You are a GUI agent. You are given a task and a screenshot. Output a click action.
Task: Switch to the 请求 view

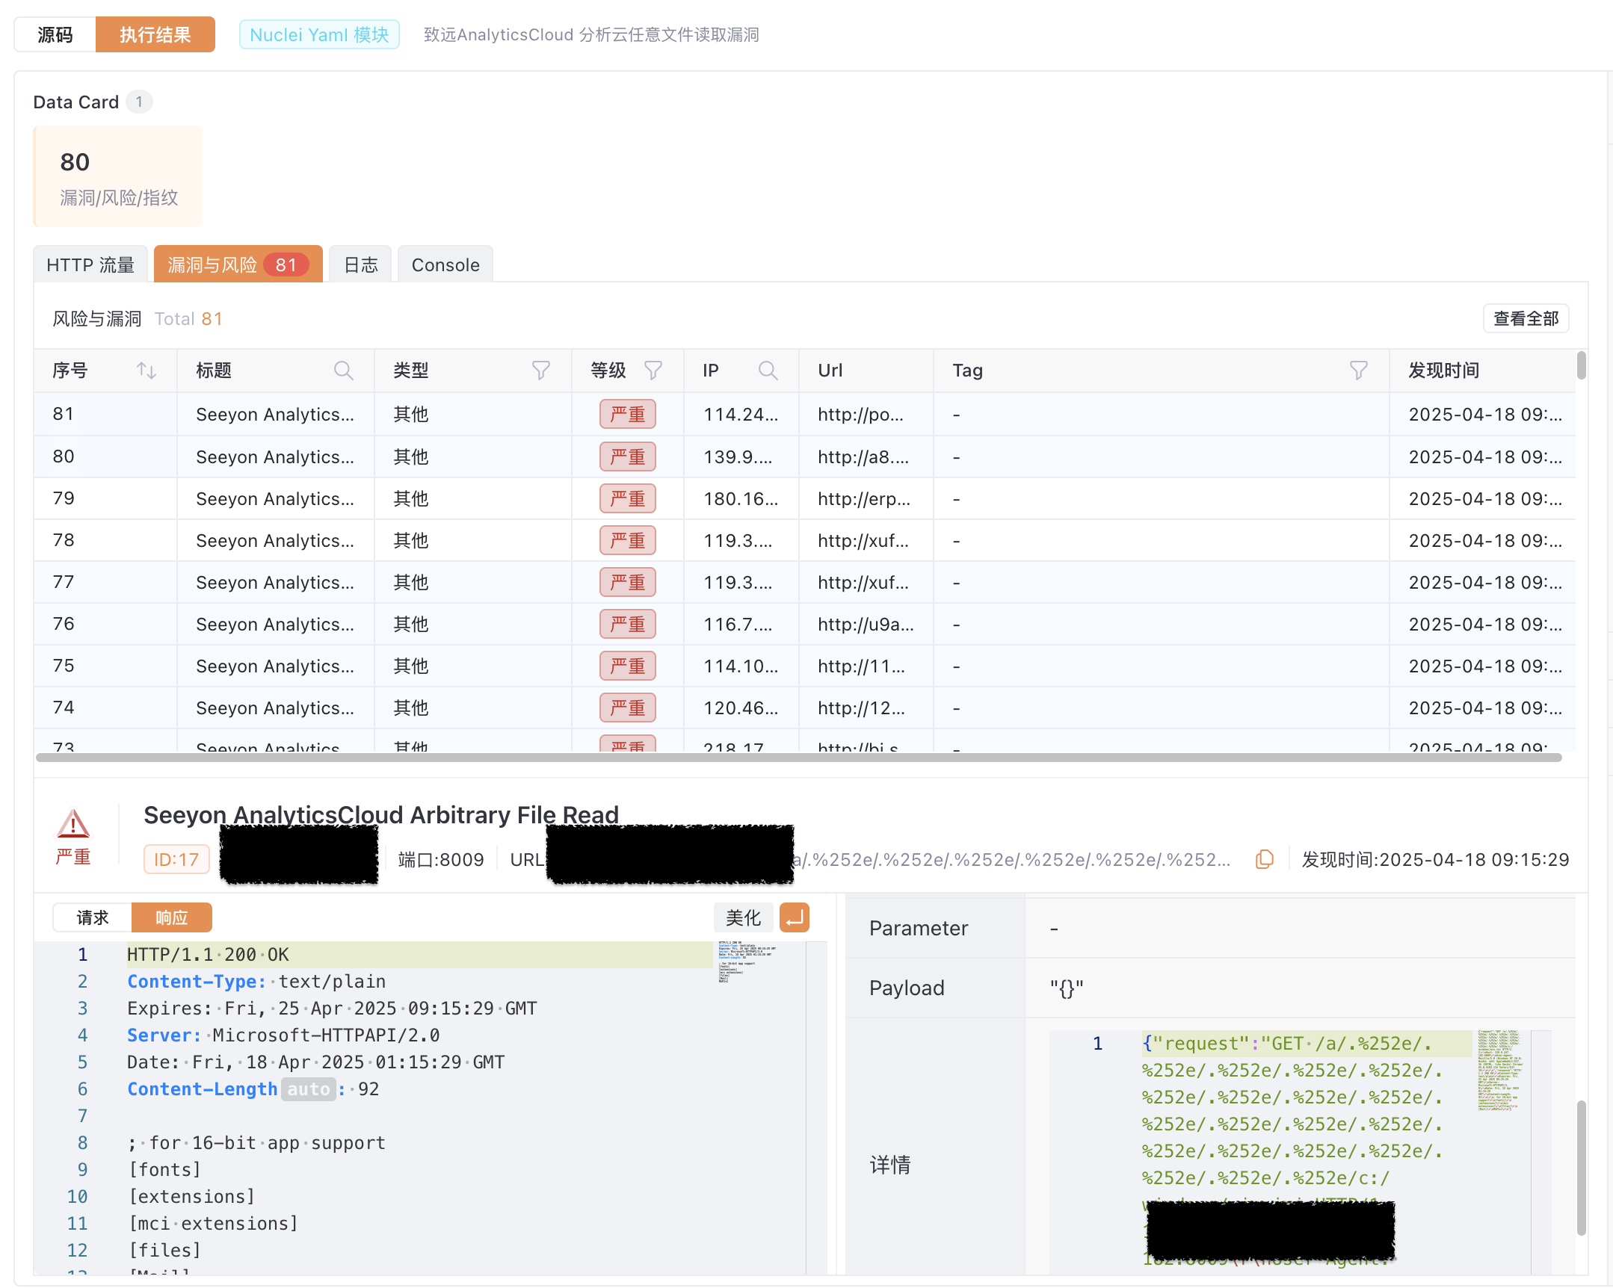(93, 917)
